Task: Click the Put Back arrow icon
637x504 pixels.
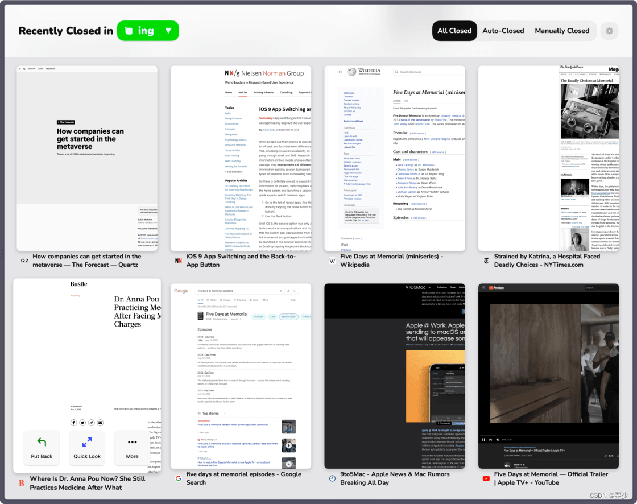Action: (42, 442)
